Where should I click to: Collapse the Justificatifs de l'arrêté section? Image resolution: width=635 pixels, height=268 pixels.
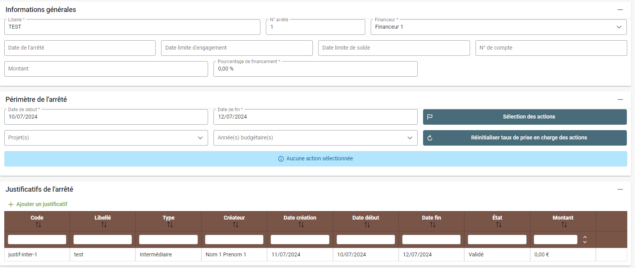[620, 189]
